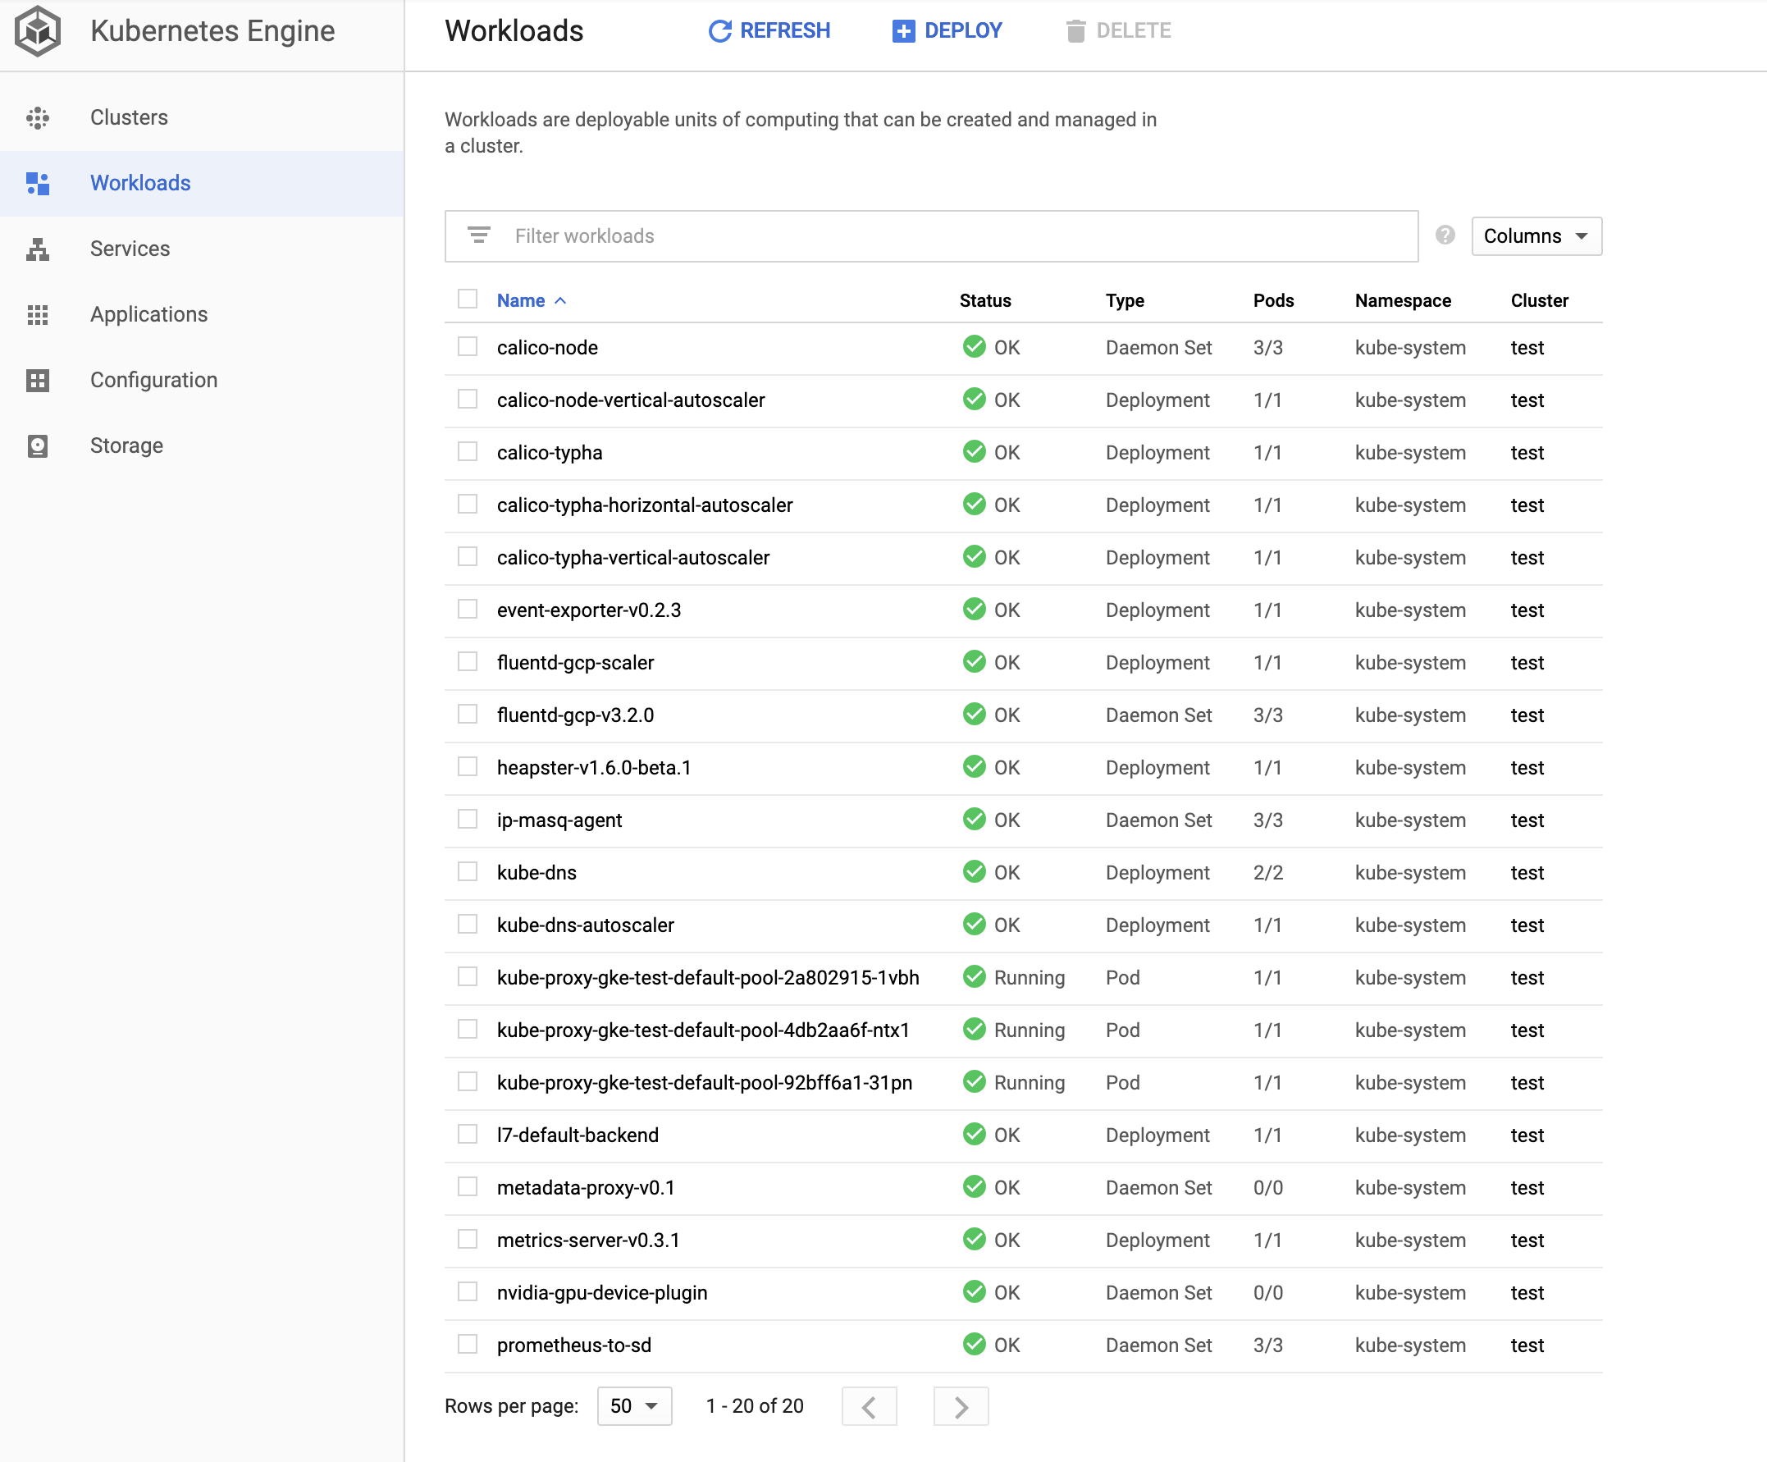Image resolution: width=1767 pixels, height=1462 pixels.
Task: Open the Columns dropdown
Action: [x=1536, y=236]
